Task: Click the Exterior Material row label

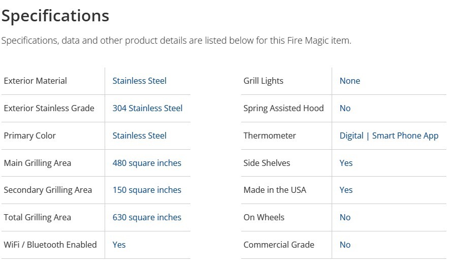Action: 35,81
